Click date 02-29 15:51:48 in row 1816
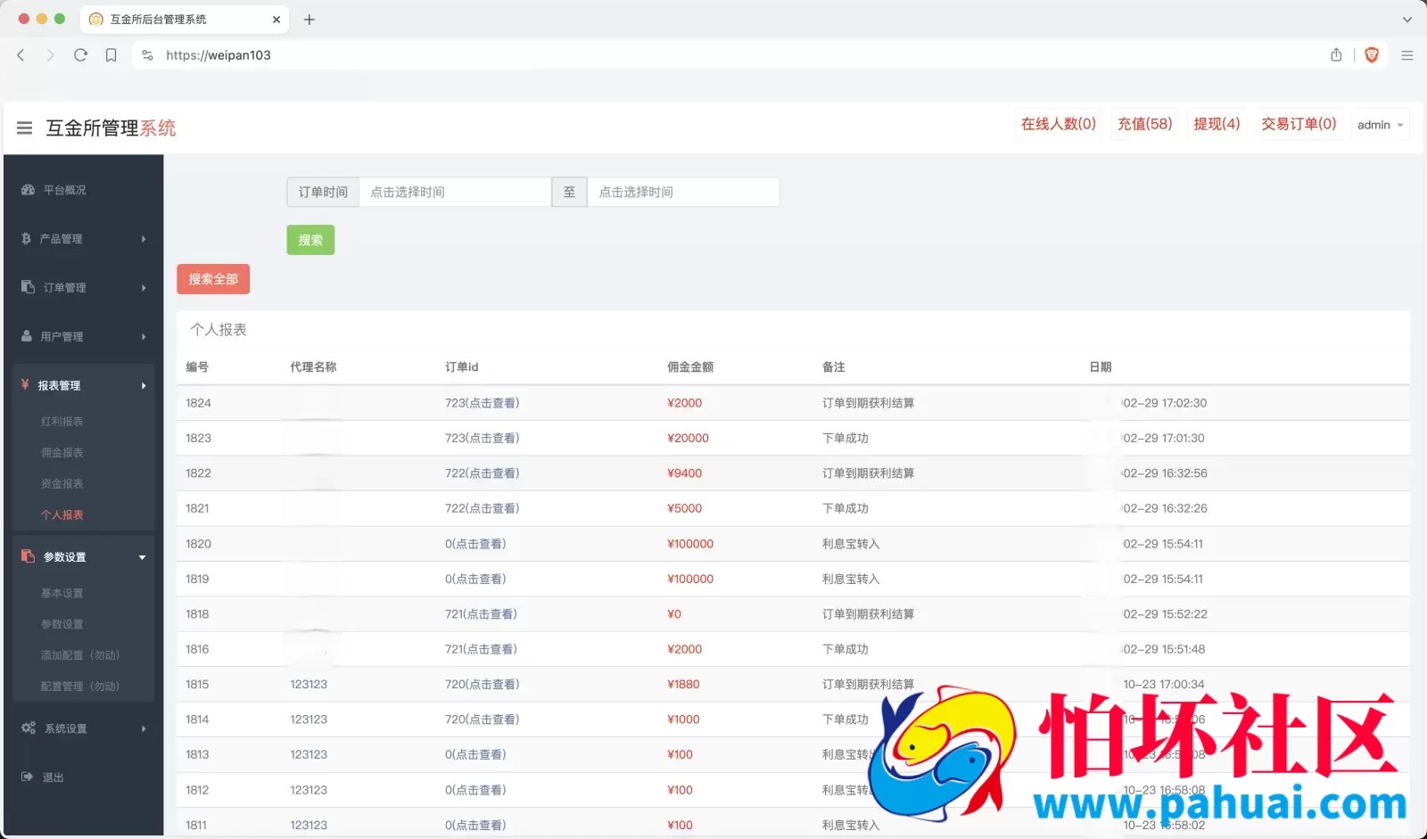Viewport: 1427px width, 839px height. pos(1164,649)
